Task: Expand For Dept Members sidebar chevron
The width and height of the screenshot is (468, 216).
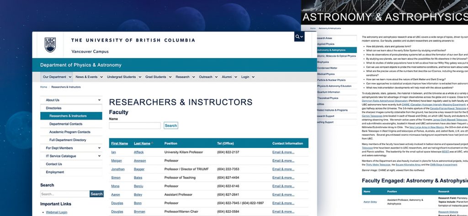Action: pyautogui.click(x=99, y=148)
